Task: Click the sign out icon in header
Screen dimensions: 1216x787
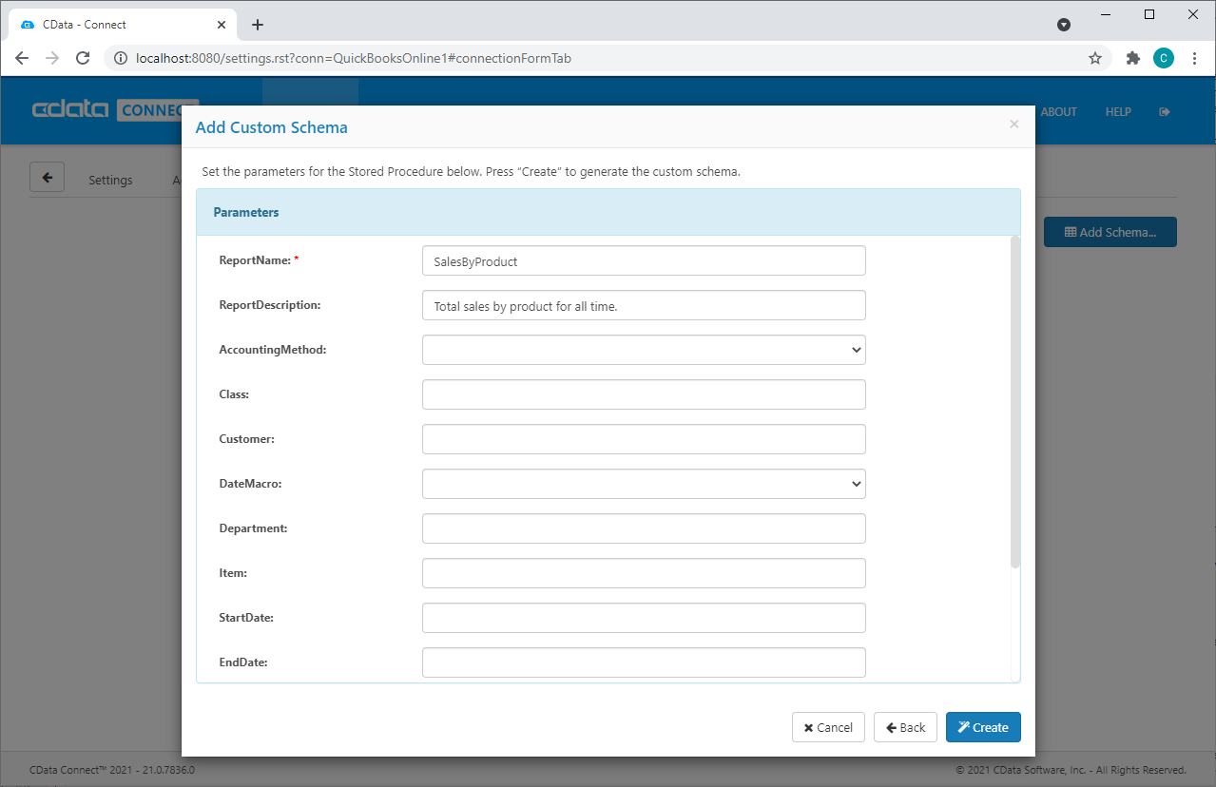Action: click(x=1165, y=112)
